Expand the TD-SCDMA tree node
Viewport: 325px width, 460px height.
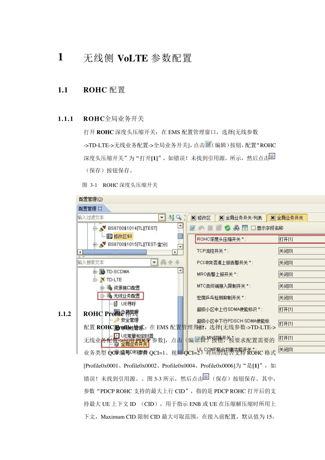pos(95,272)
